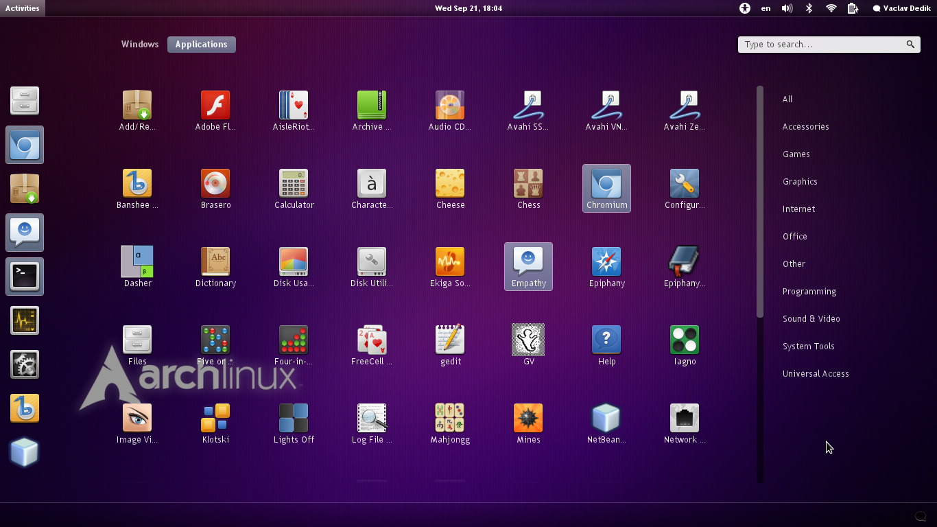
Task: Open Avahi SSH Server Browser
Action: tap(528, 110)
